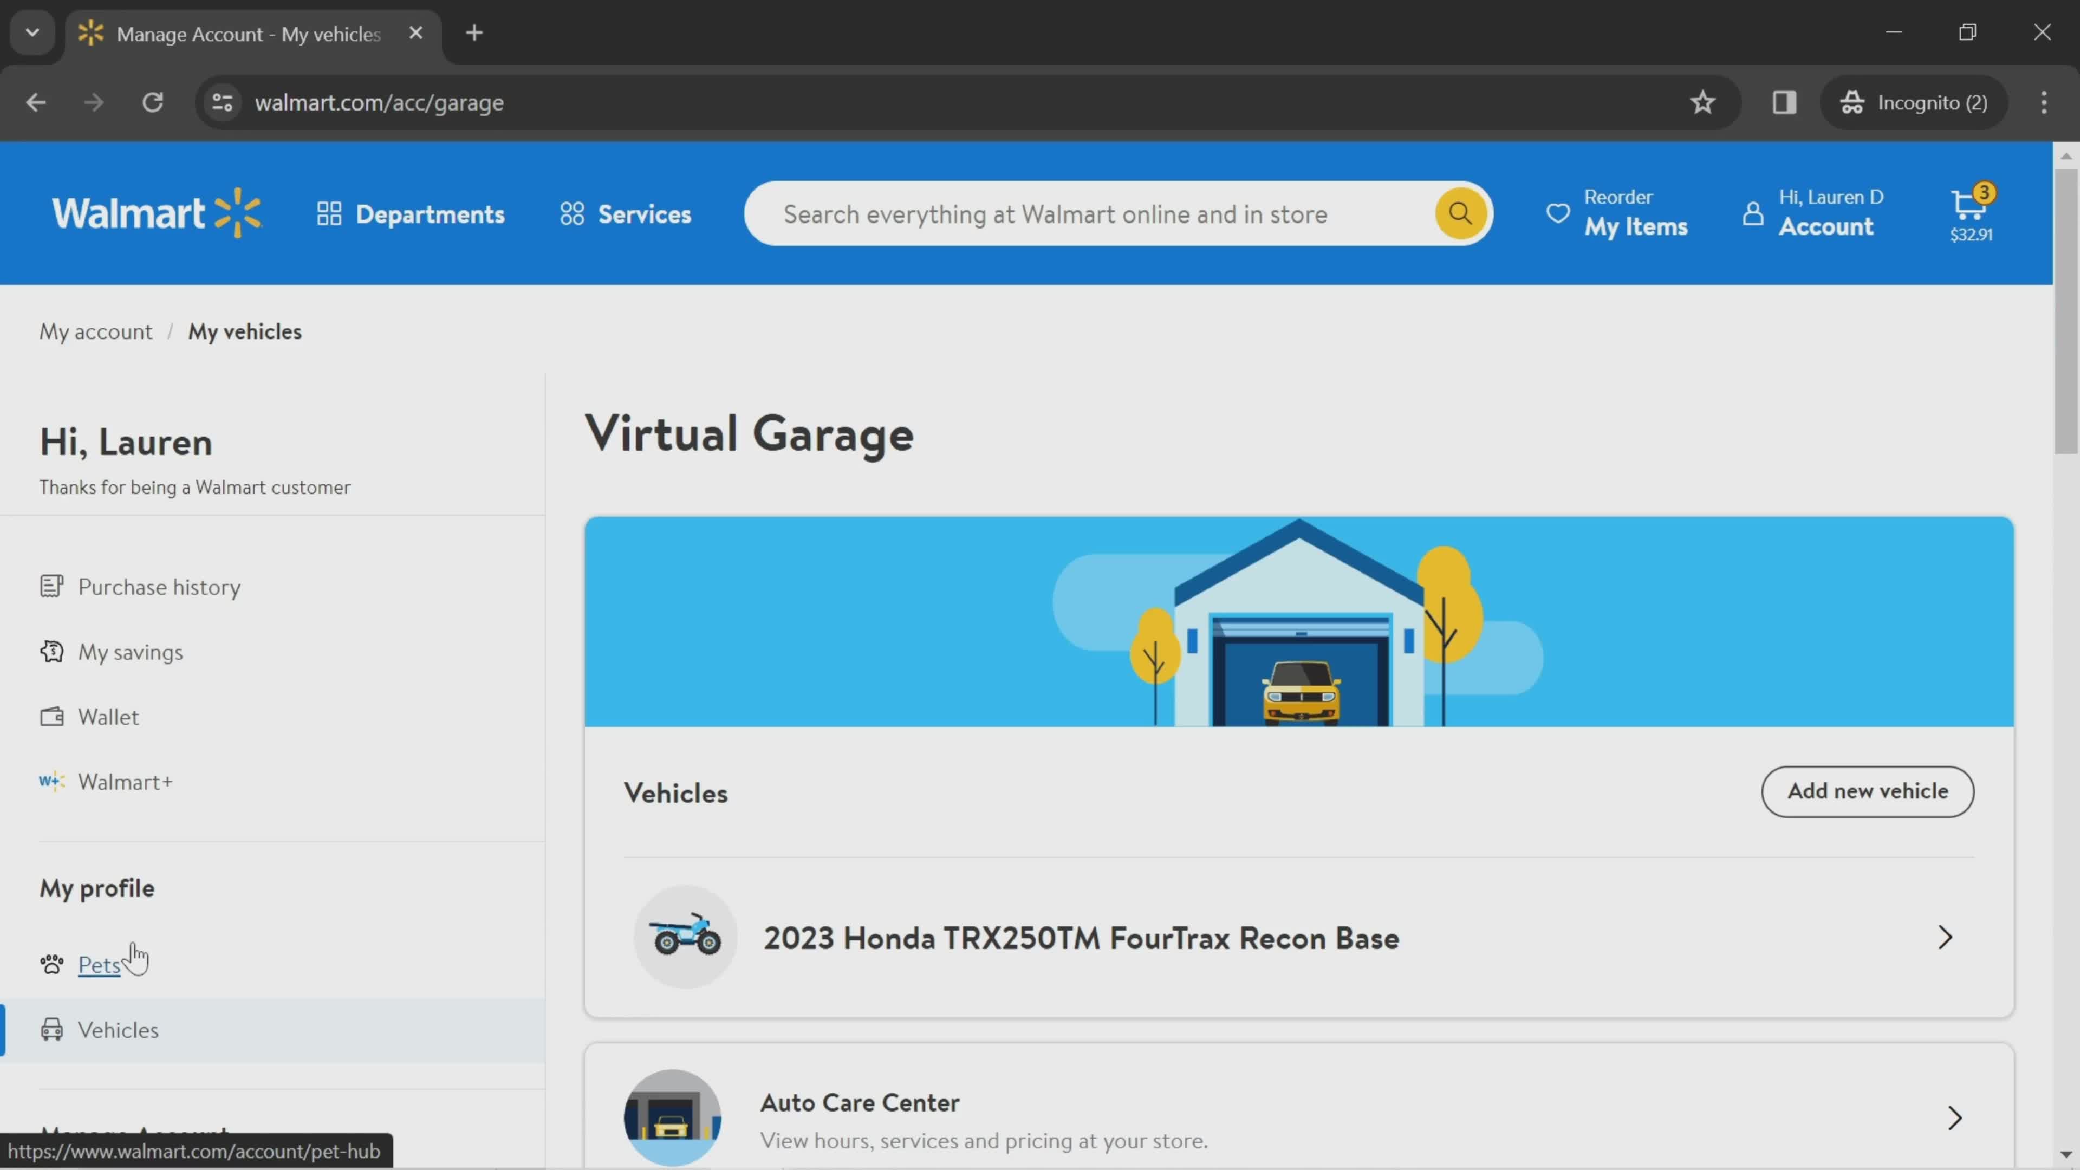Open Wallet in the sidebar
Screen dimensions: 2080x1170
point(108,717)
